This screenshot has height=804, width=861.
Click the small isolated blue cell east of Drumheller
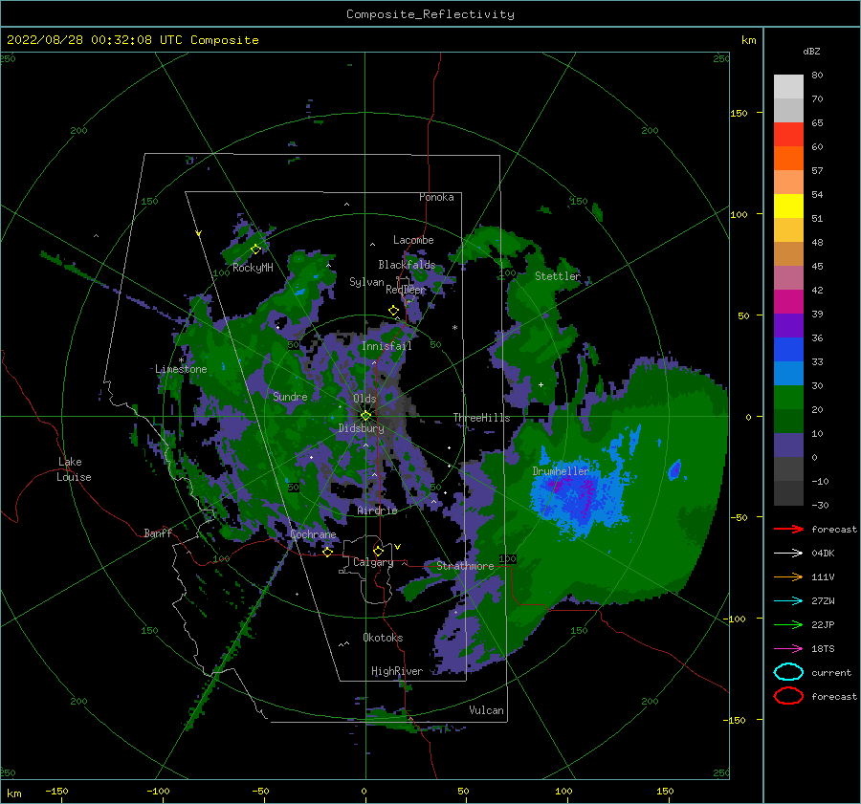click(674, 469)
